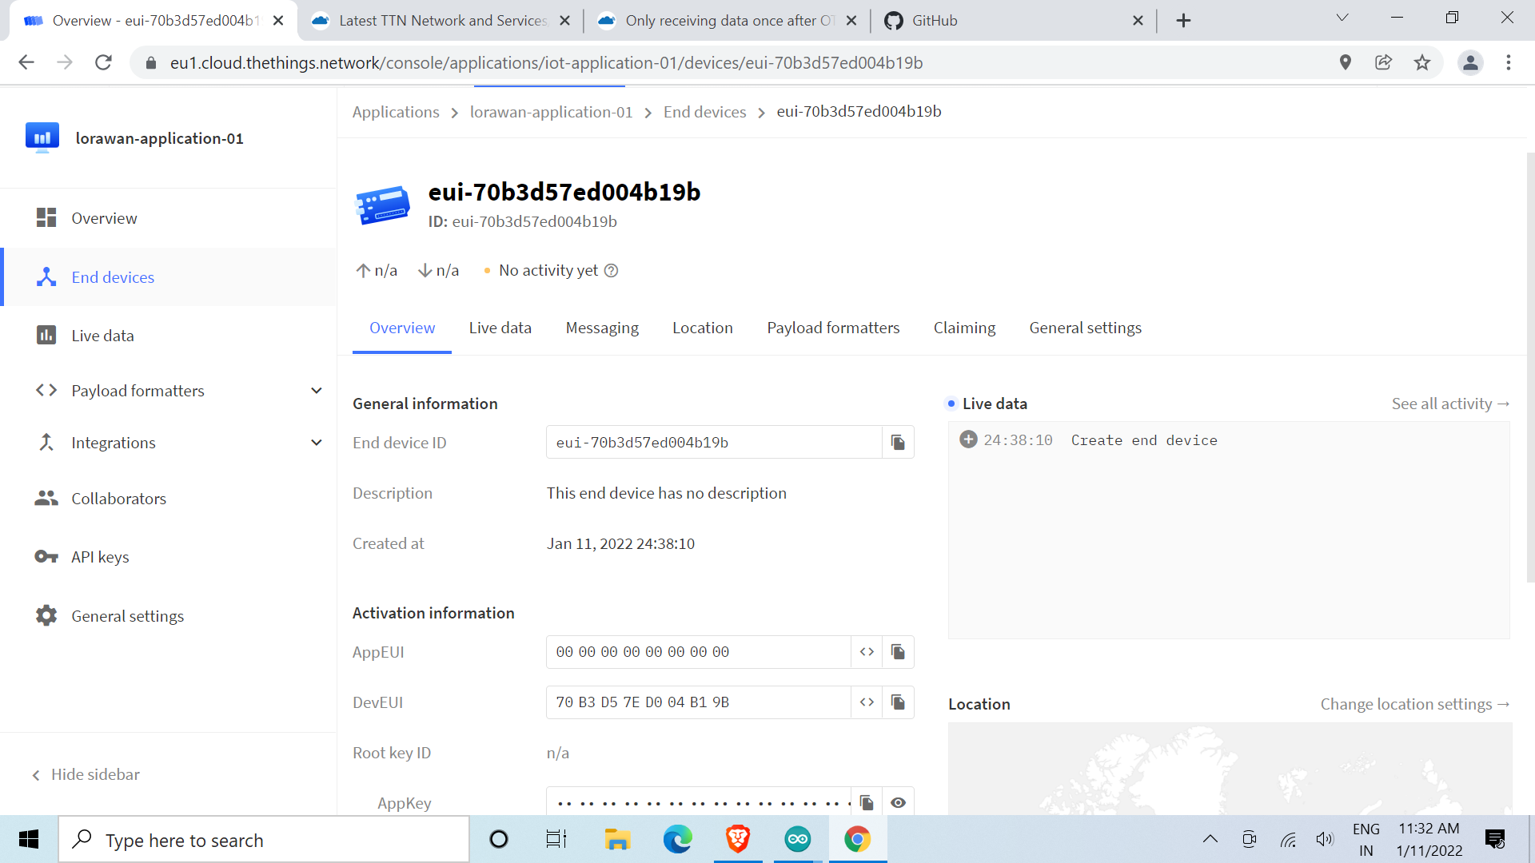The image size is (1535, 863).
Task: Open Overview in the sidebar
Action: [x=168, y=218]
